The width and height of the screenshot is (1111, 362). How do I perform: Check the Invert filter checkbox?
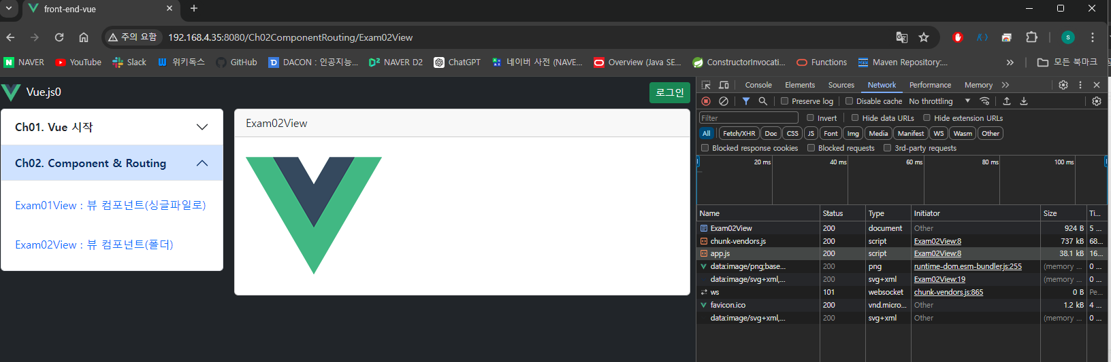(810, 117)
